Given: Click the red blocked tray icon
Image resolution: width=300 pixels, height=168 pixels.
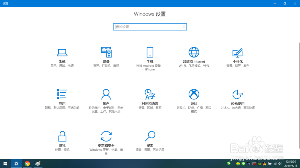Looking at the screenshot, I should pos(254,164).
